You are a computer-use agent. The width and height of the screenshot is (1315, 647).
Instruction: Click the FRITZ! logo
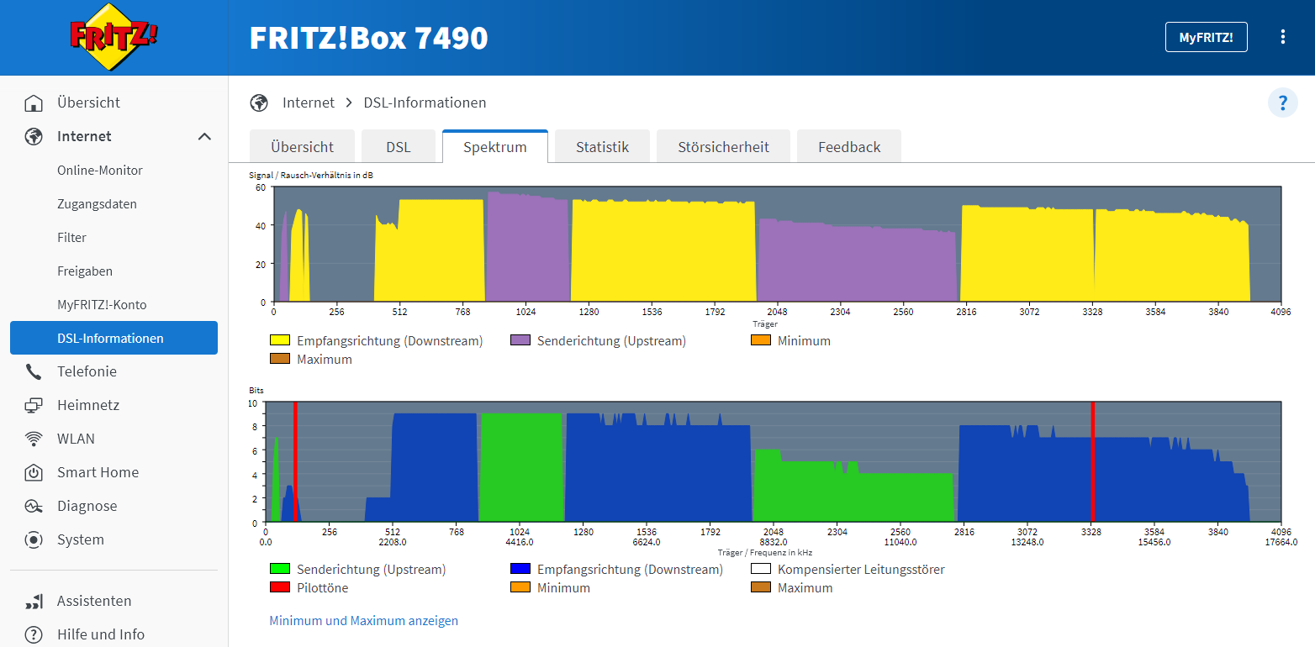click(114, 38)
